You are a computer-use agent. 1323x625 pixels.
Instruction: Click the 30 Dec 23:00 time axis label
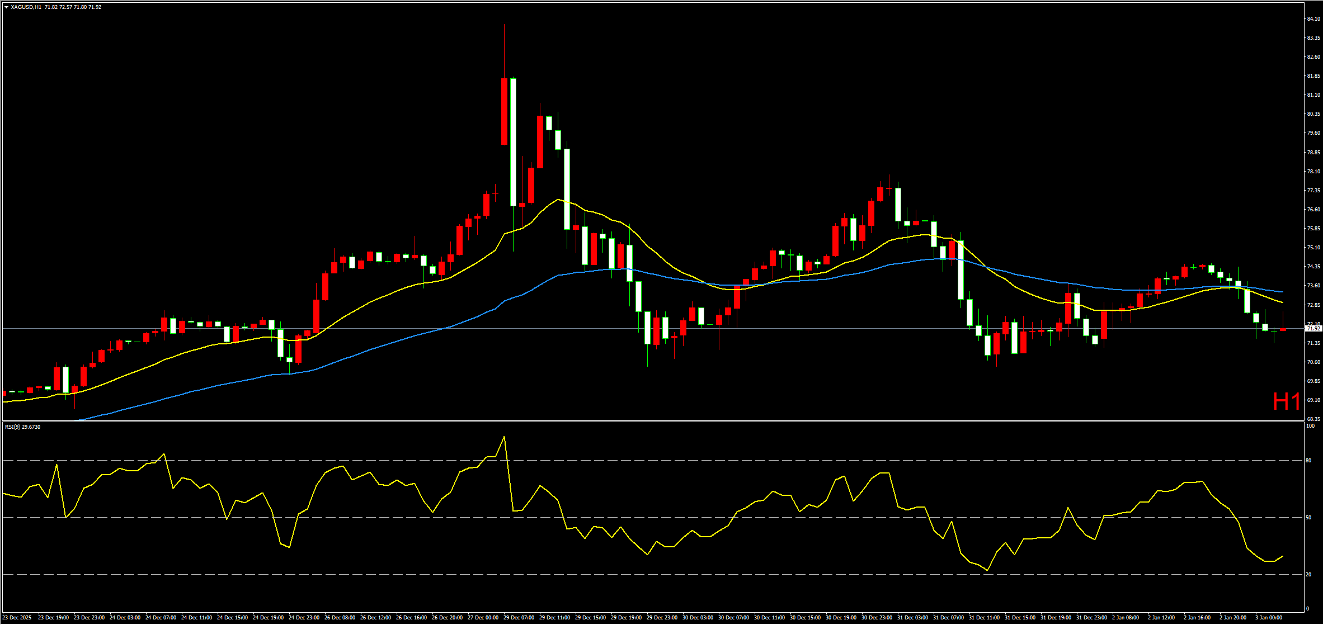[x=877, y=618]
